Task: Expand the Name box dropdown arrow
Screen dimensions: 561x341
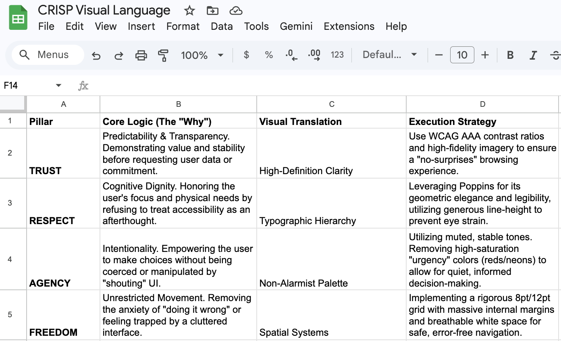Action: [58, 85]
